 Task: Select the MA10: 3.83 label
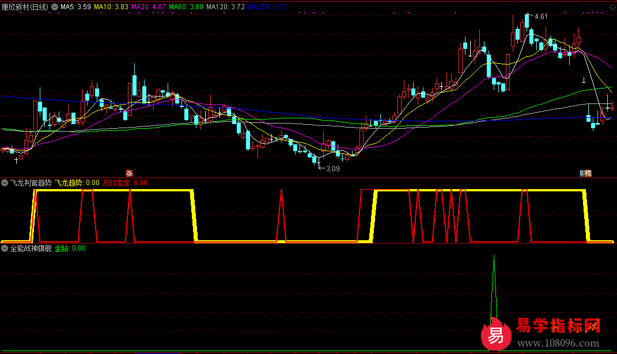point(111,7)
